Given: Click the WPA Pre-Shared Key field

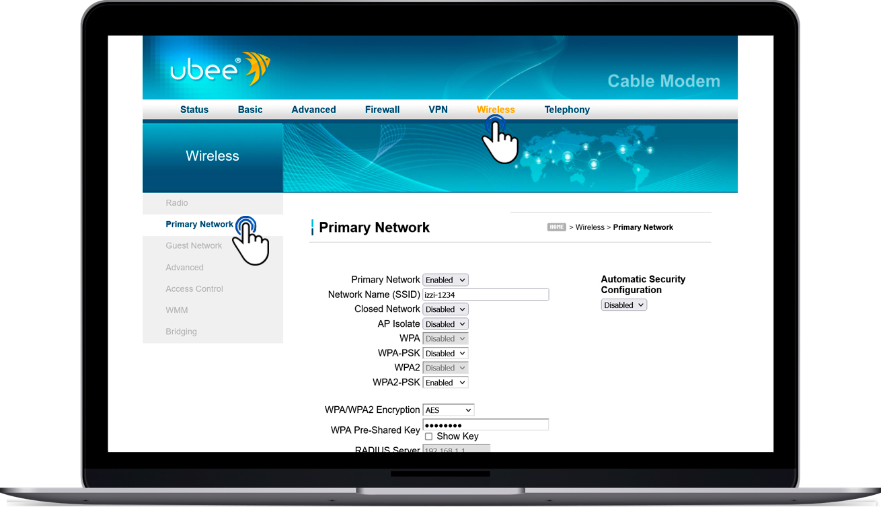Looking at the screenshot, I should pyautogui.click(x=486, y=425).
